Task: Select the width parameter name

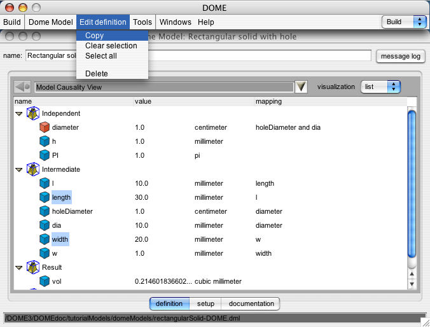Action: pyautogui.click(x=60, y=239)
